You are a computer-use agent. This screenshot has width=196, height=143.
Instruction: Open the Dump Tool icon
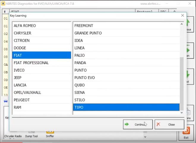click(x=31, y=134)
